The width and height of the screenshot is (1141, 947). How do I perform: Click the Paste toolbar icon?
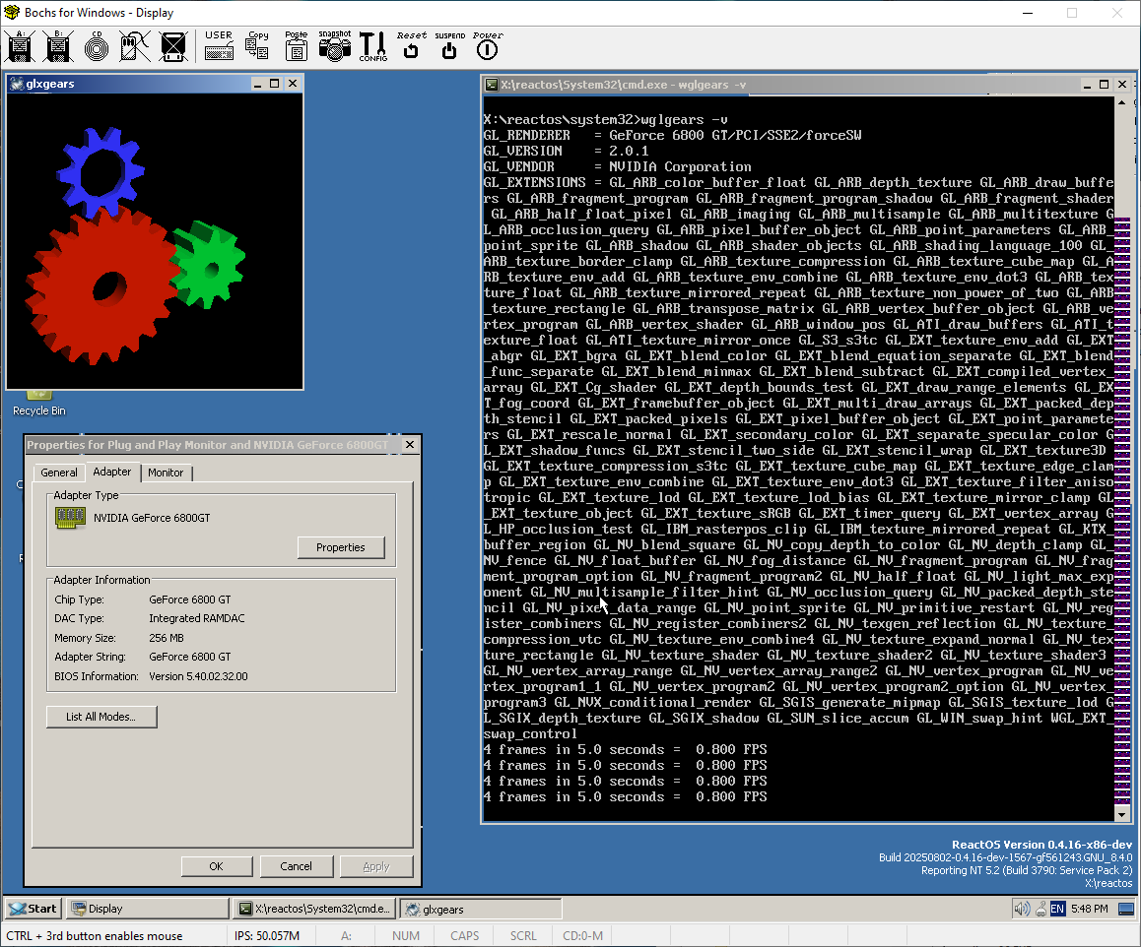coord(297,46)
